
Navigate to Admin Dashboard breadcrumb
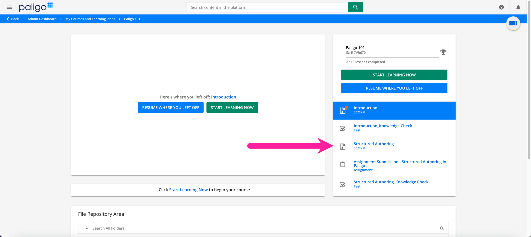coord(42,19)
